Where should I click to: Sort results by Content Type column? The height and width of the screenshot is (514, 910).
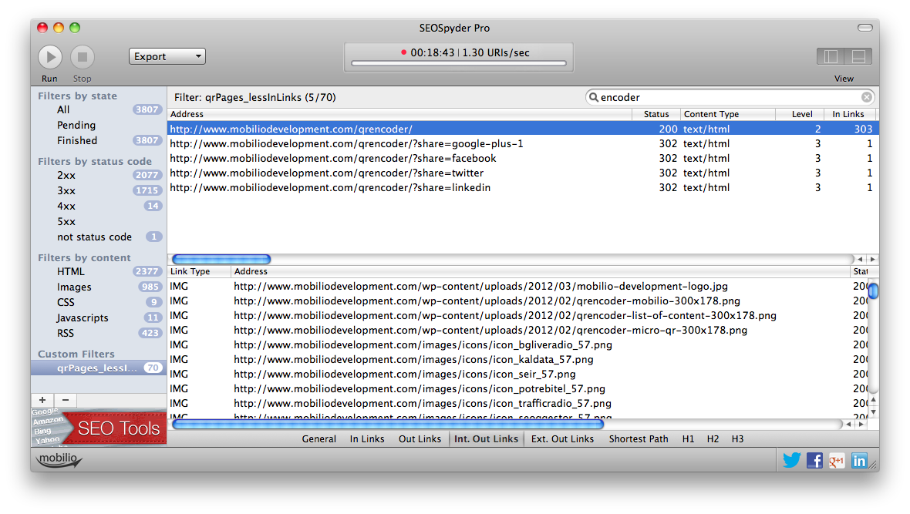tap(728, 114)
